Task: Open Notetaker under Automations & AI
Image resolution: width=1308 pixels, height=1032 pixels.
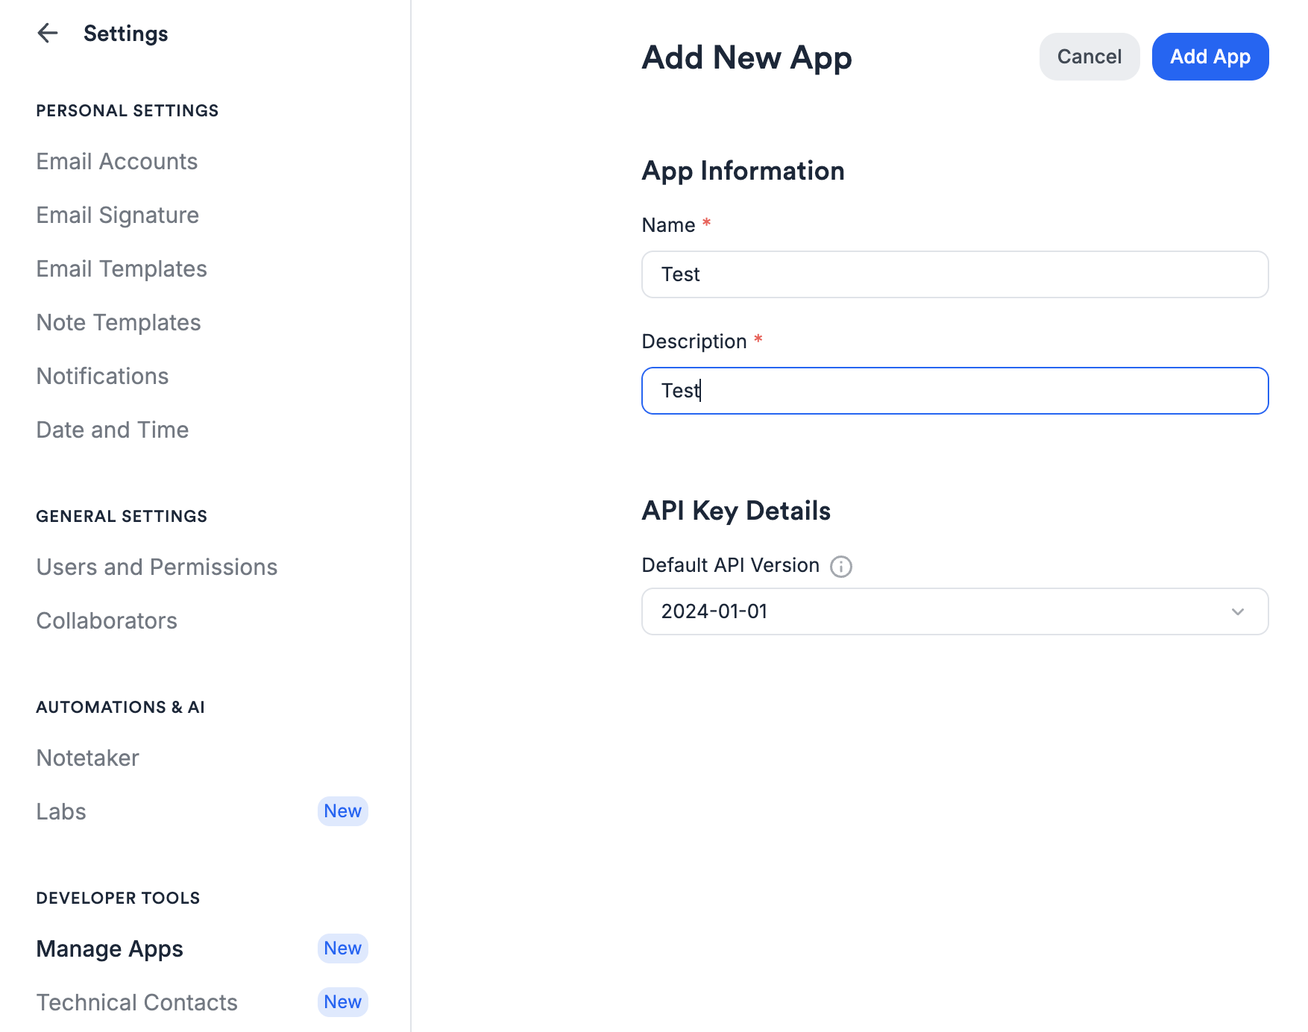Action: click(88, 758)
